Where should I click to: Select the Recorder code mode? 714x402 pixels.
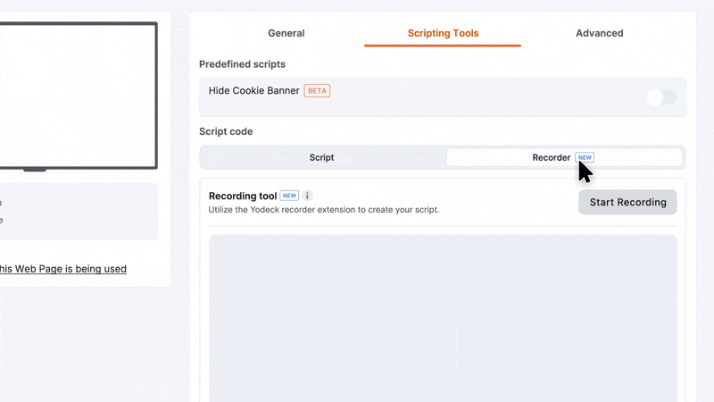(x=564, y=158)
